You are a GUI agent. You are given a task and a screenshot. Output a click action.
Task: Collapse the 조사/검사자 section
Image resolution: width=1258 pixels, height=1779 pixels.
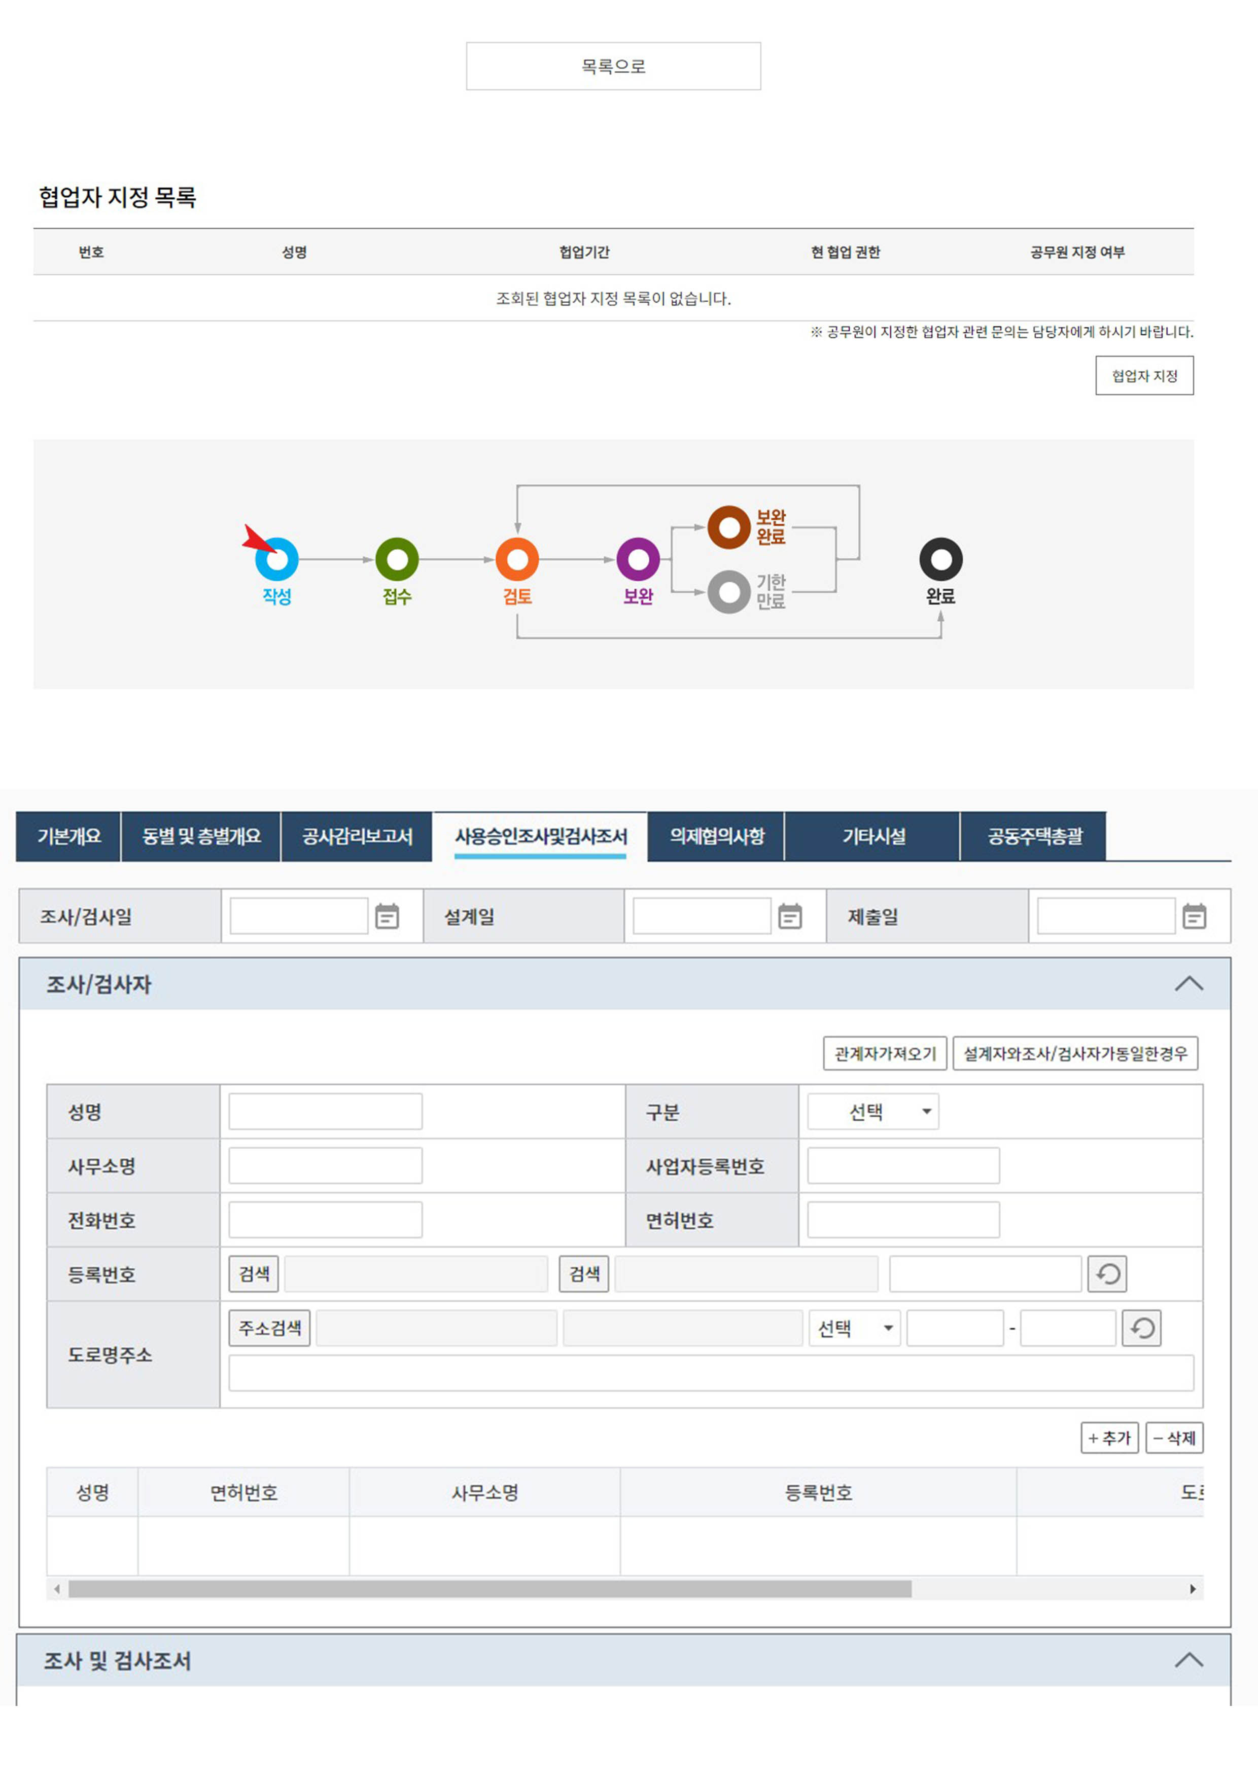tap(1188, 984)
